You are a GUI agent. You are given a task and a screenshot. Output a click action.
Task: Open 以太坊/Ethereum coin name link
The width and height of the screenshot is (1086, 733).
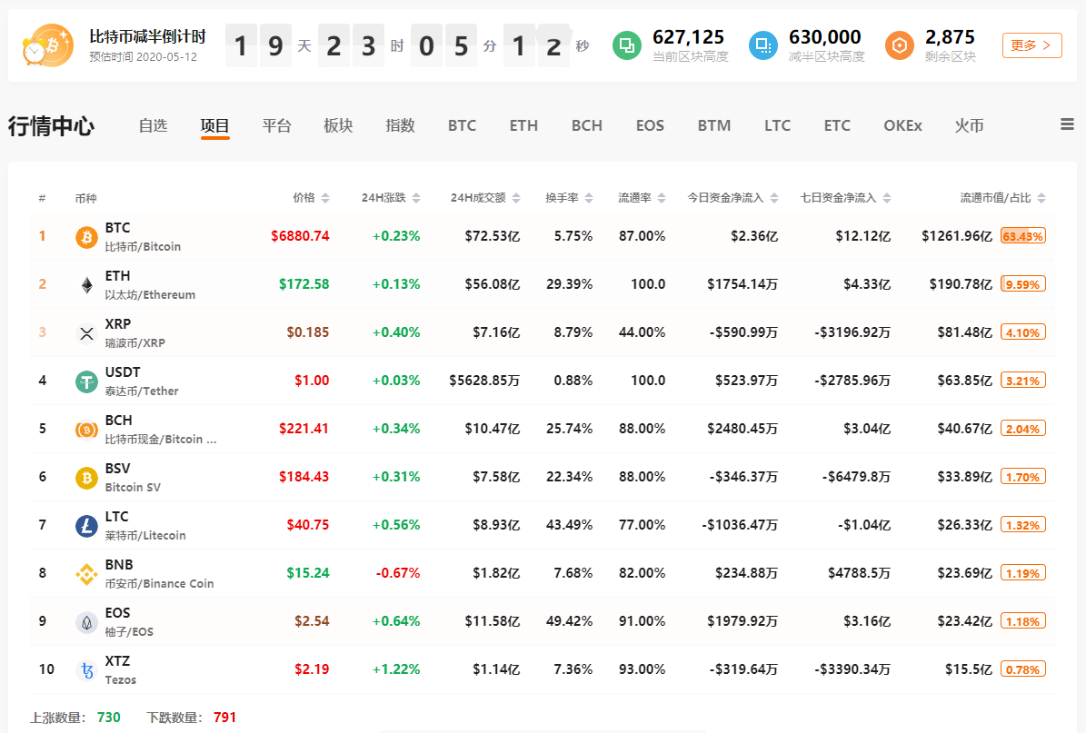[150, 295]
